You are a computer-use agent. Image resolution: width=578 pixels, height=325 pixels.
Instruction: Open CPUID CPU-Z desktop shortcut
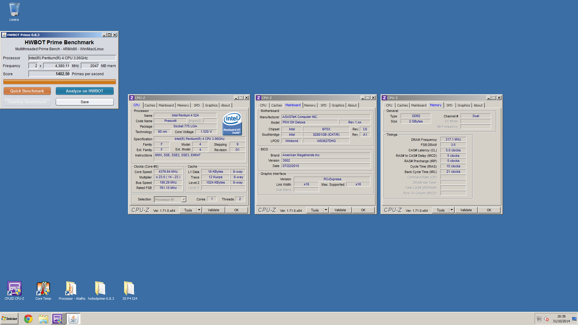(14, 291)
